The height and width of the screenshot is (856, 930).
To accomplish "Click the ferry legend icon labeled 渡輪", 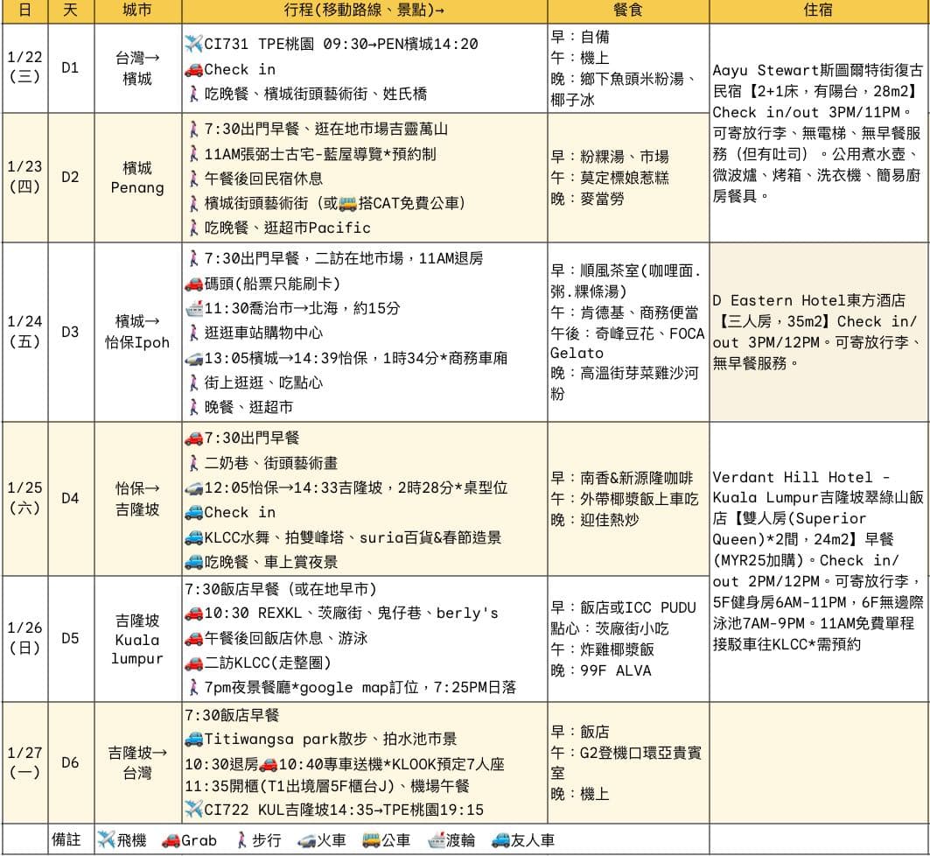I will (437, 840).
